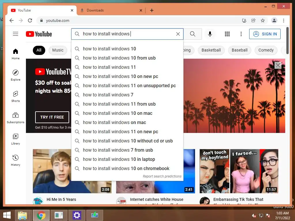Select the Baseball filter chip
This screenshot has height=221, width=295.
(x=239, y=50)
